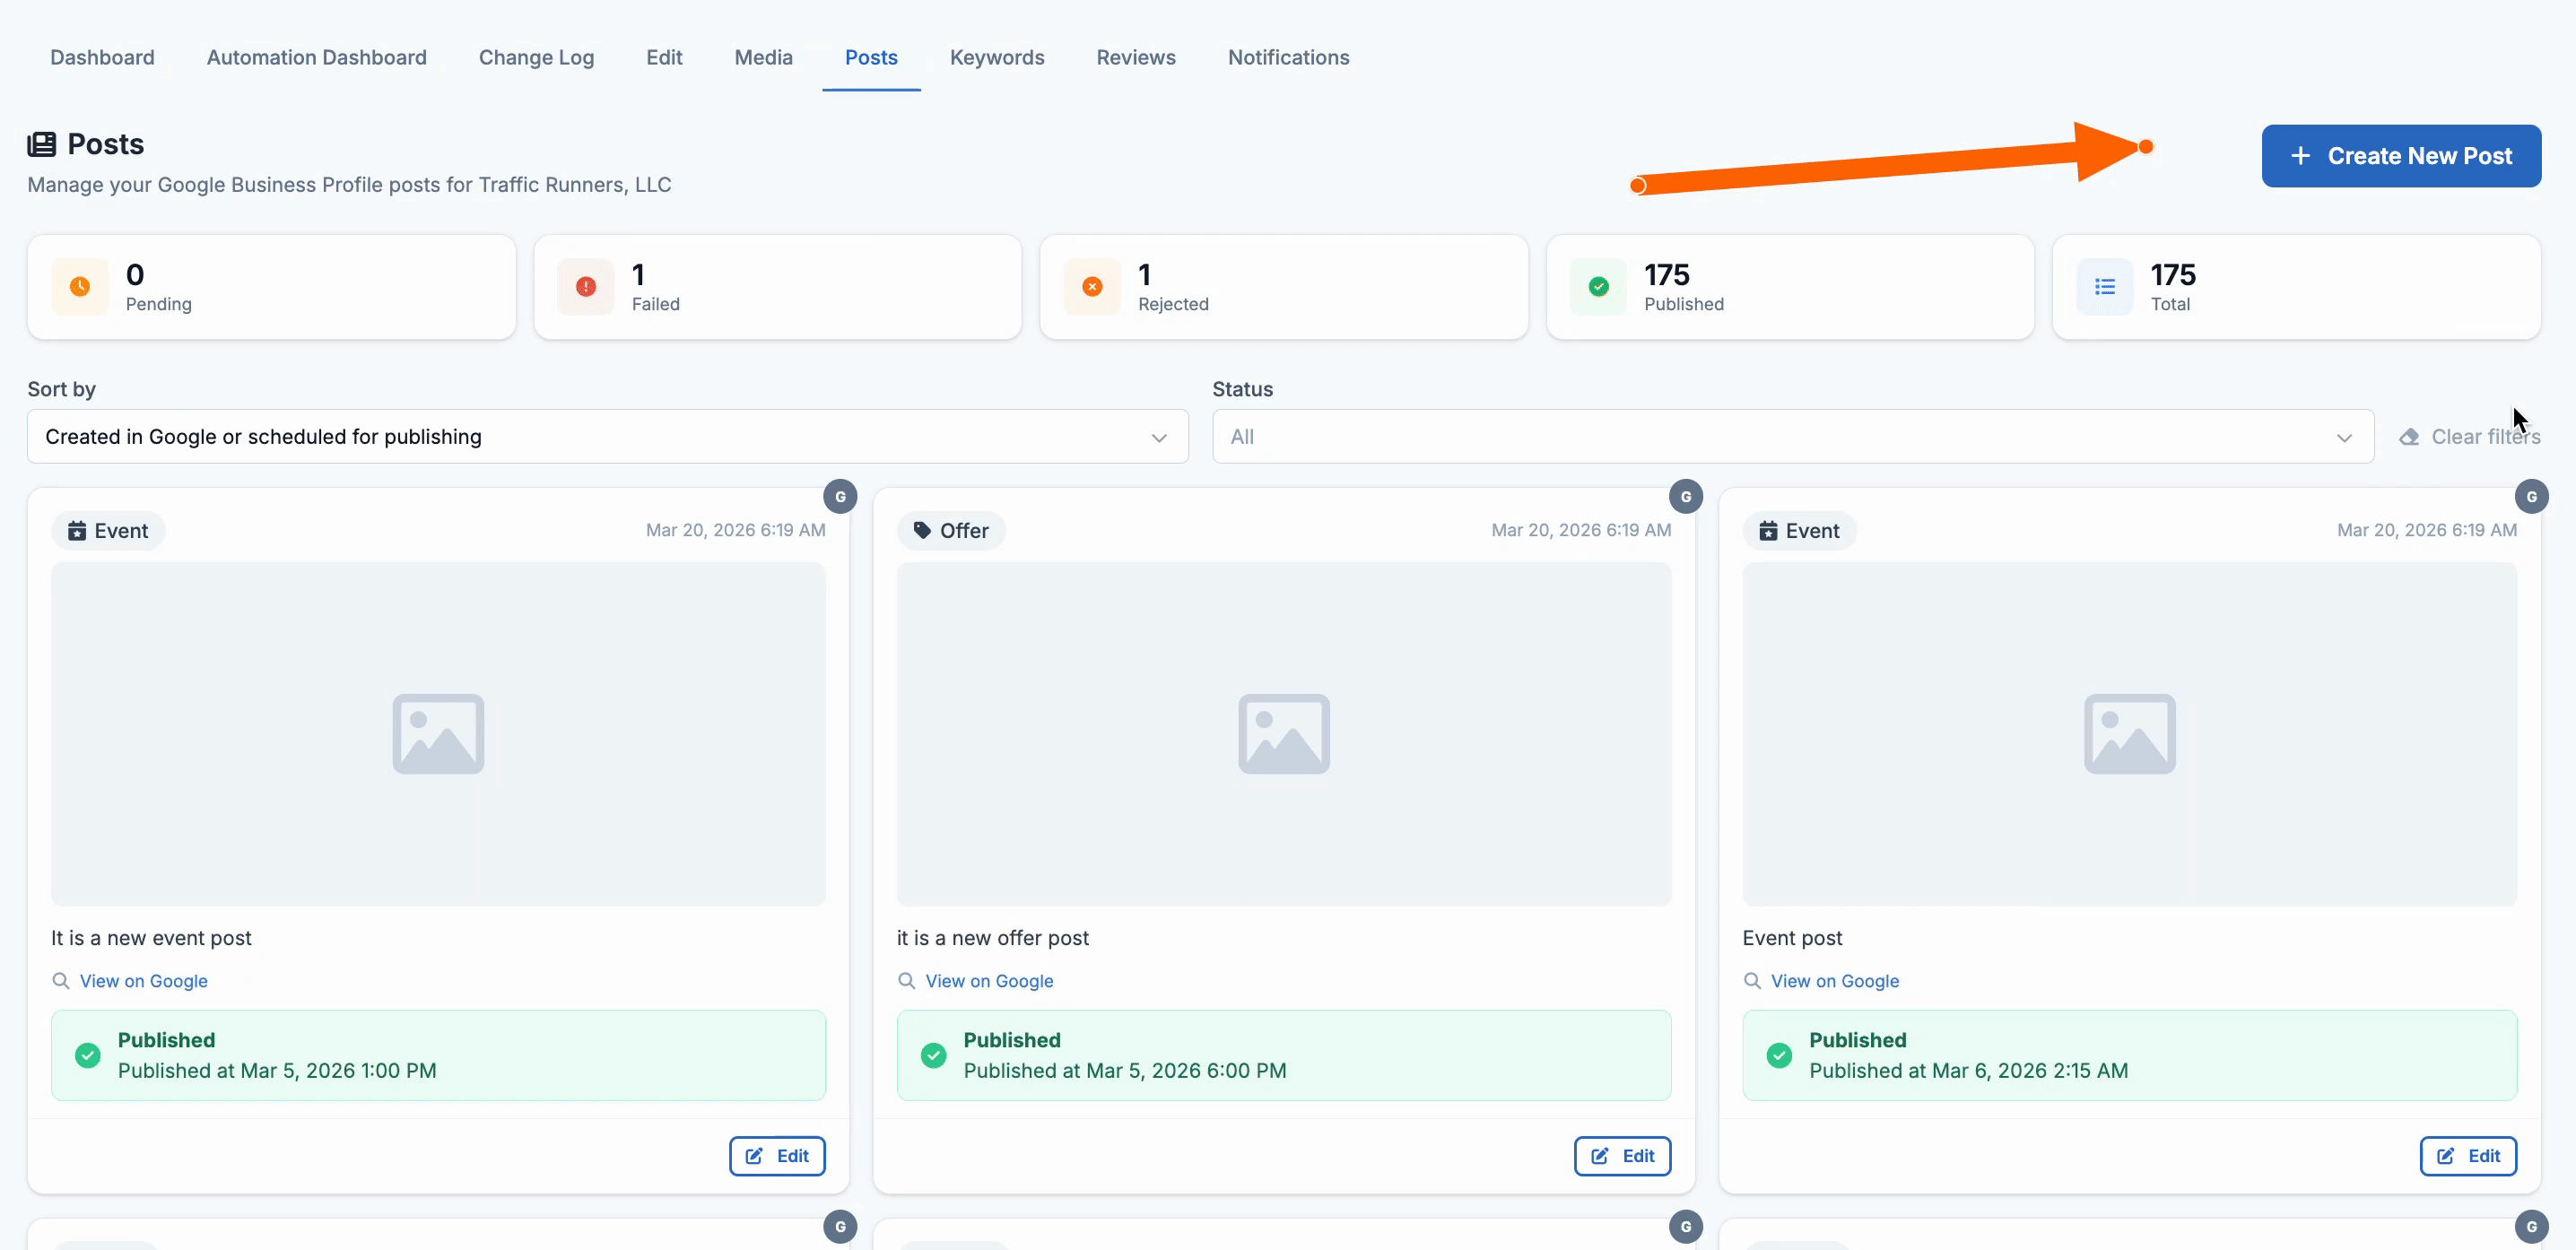Open View on Google for the offer post

tap(988, 981)
